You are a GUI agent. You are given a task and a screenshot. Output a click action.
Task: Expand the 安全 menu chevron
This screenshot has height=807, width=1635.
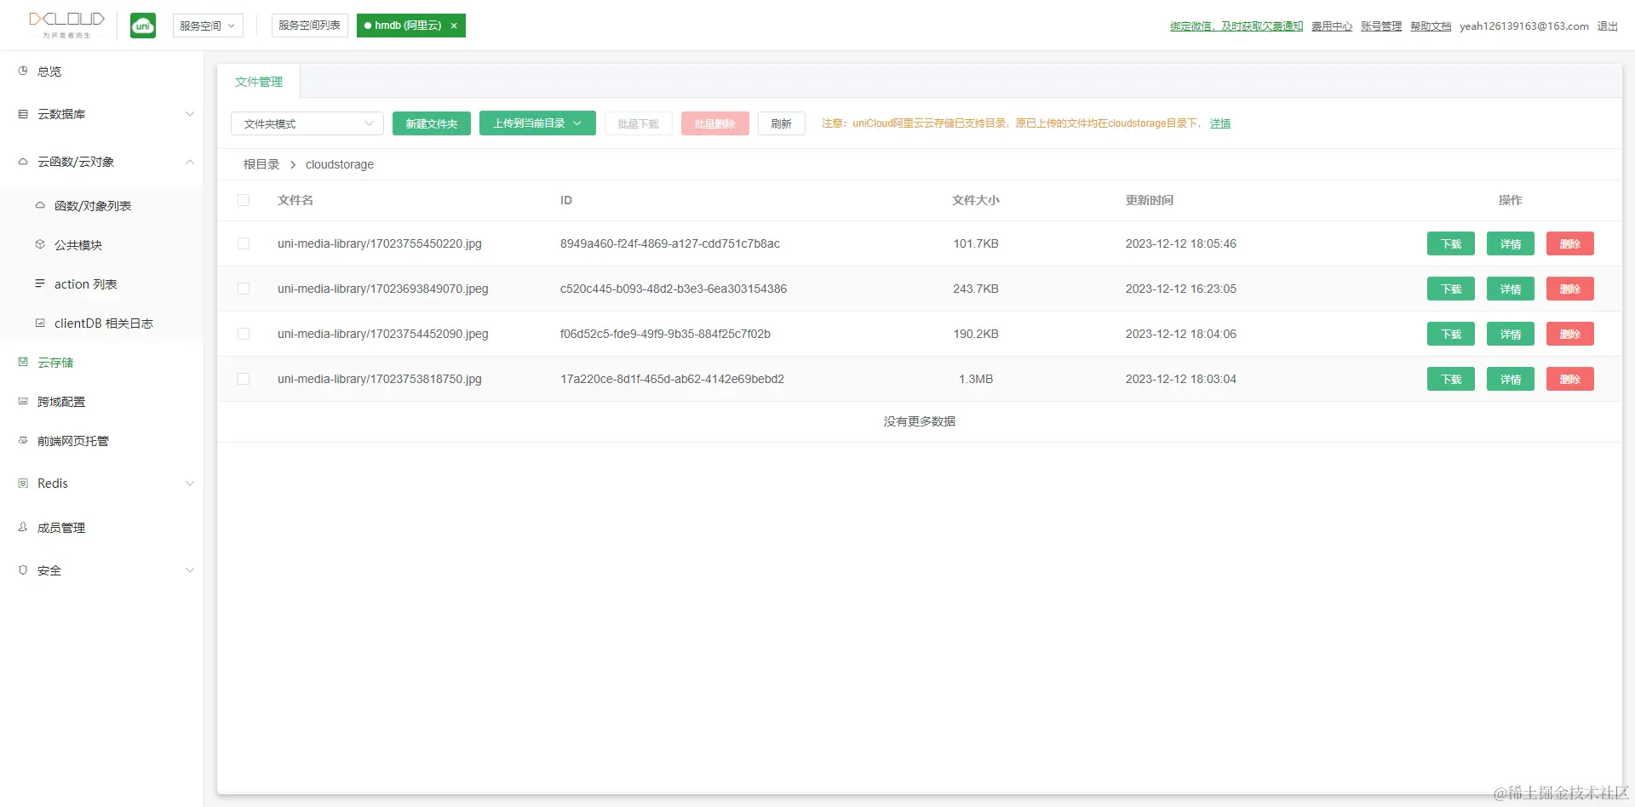coord(190,569)
